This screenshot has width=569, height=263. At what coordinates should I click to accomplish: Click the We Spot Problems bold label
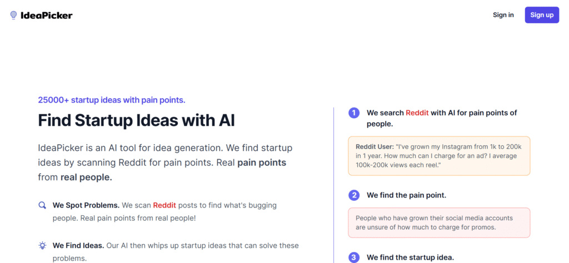pos(86,205)
